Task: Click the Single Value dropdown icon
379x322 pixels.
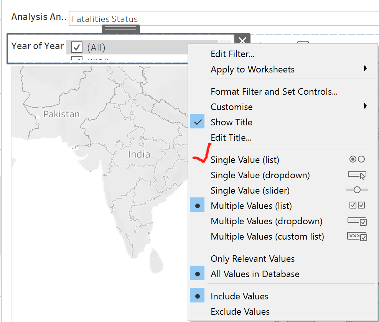Action: [357, 175]
